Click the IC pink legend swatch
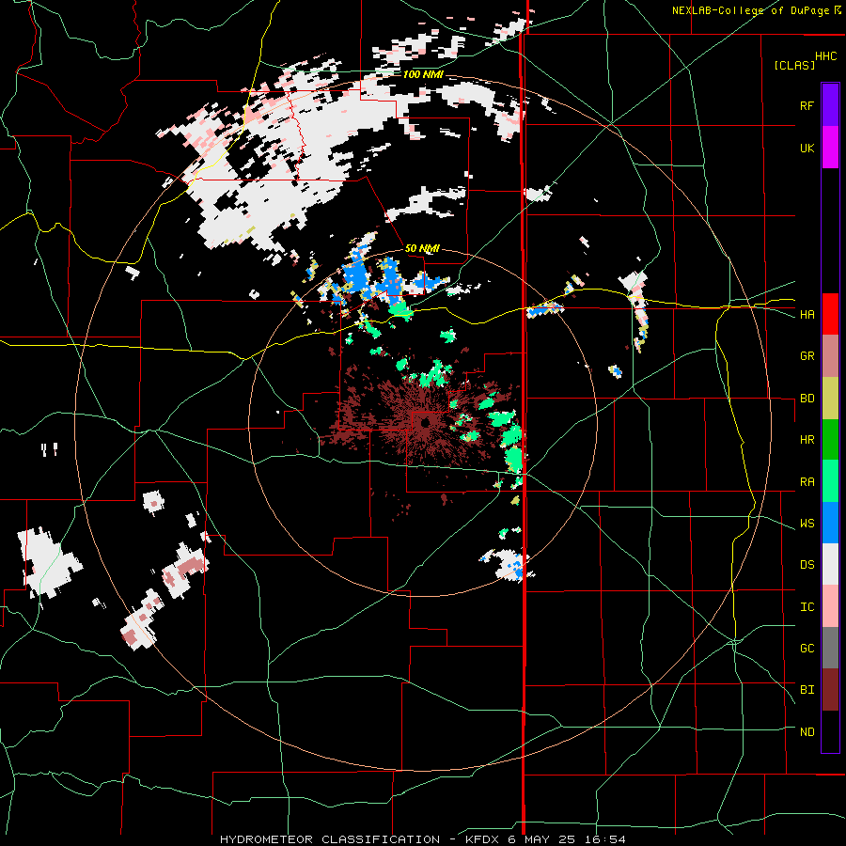The width and height of the screenshot is (846, 846). (x=830, y=606)
